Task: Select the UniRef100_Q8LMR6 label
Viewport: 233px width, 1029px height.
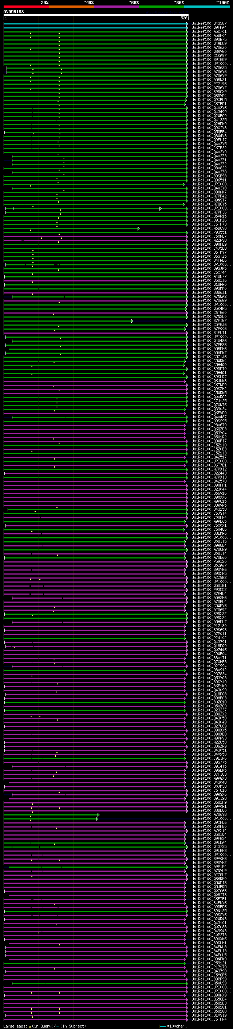Action: (x=209, y=533)
